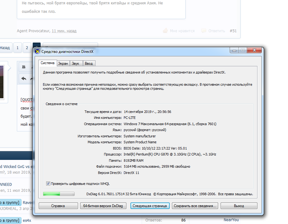
Task: Click the Следующая страница button
Action: pyautogui.click(x=150, y=206)
